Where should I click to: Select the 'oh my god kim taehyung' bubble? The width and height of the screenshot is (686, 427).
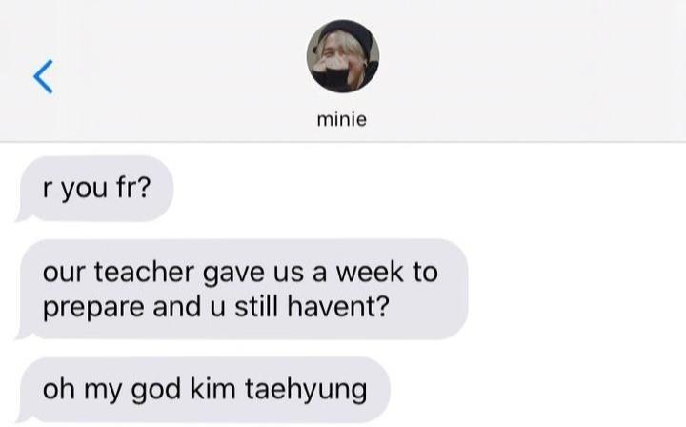click(203, 390)
